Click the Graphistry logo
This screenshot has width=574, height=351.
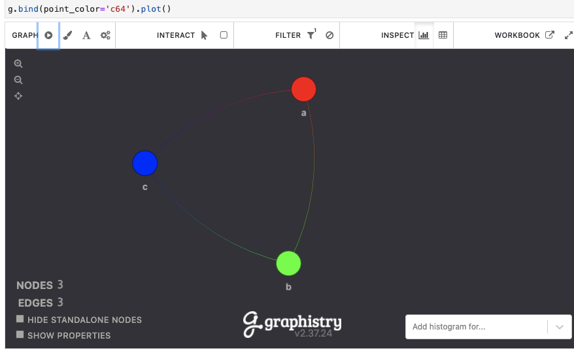(292, 323)
